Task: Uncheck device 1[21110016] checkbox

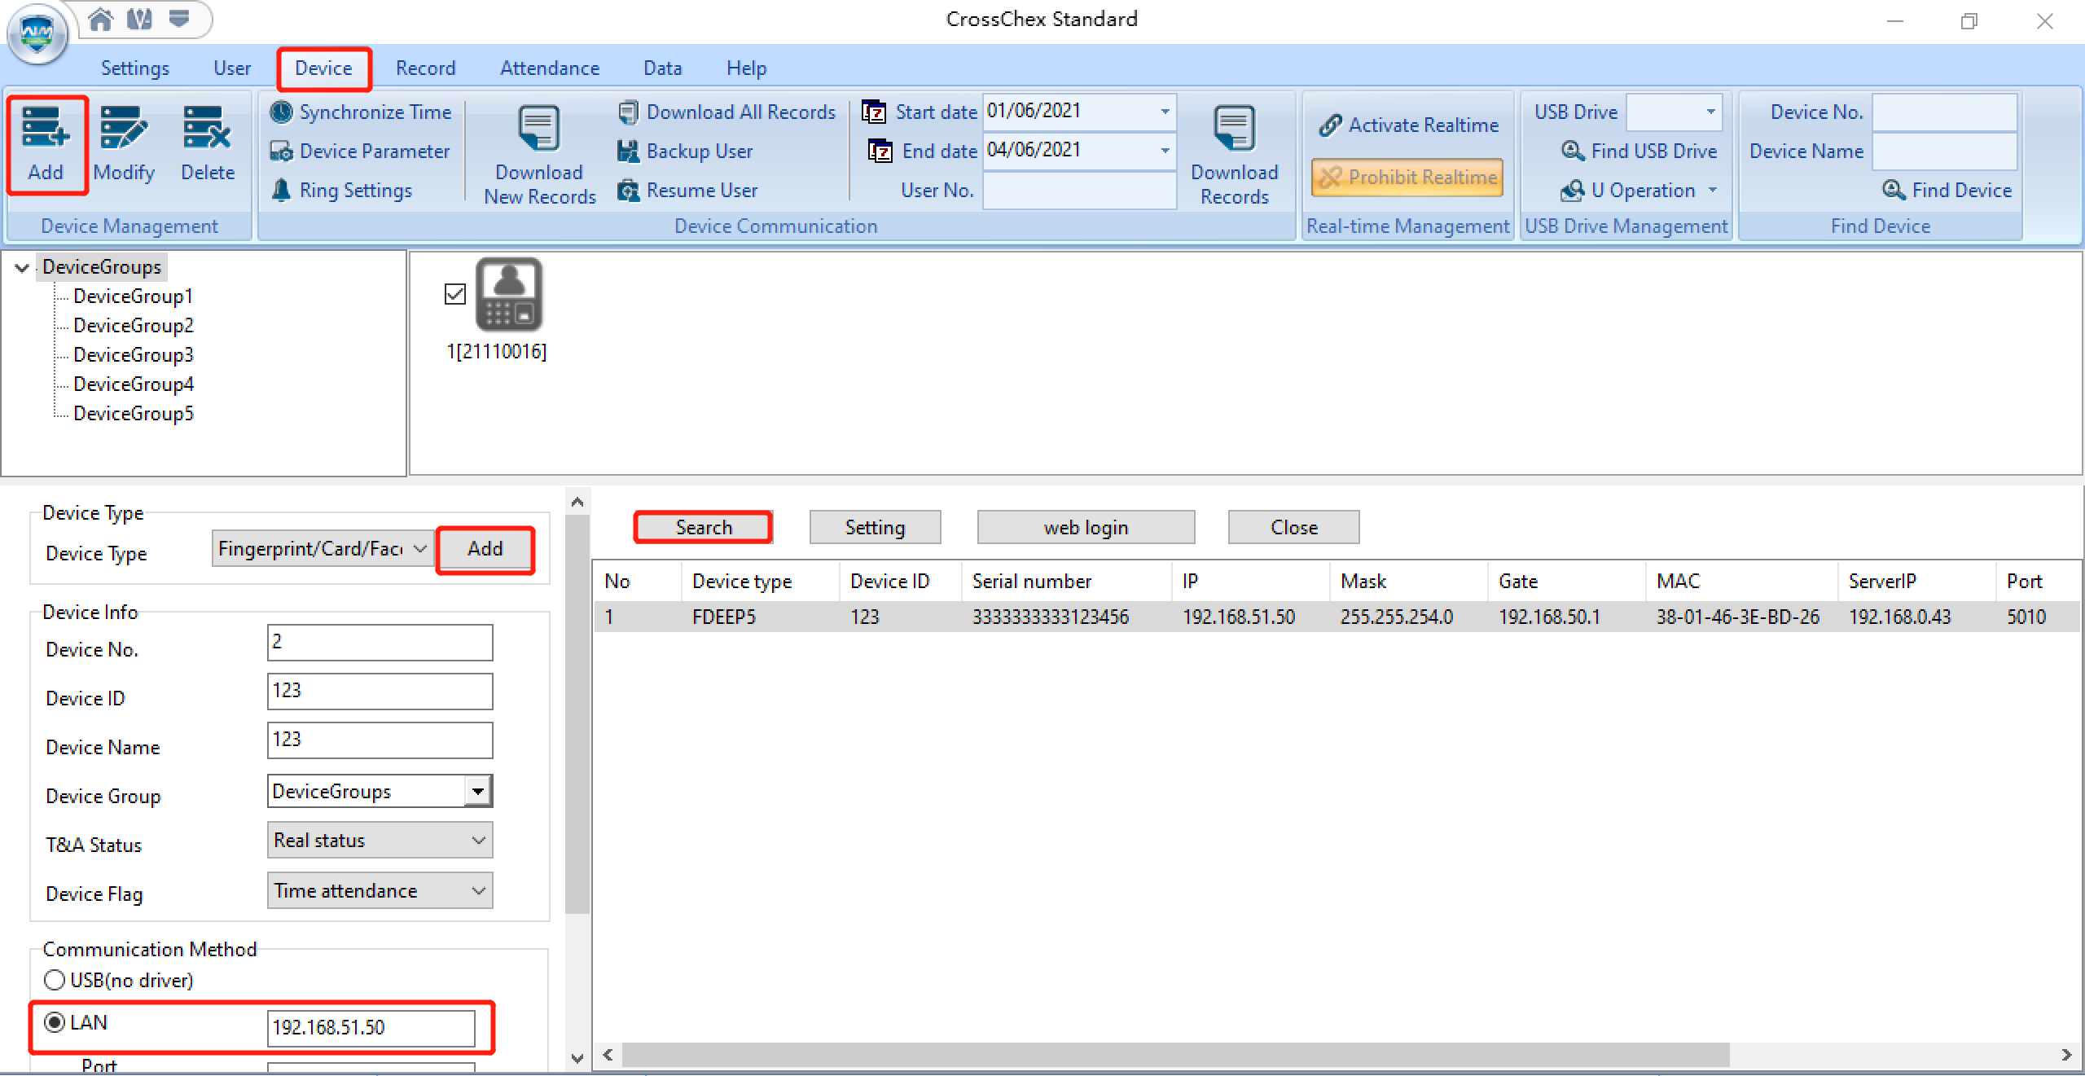Action: [x=455, y=294]
